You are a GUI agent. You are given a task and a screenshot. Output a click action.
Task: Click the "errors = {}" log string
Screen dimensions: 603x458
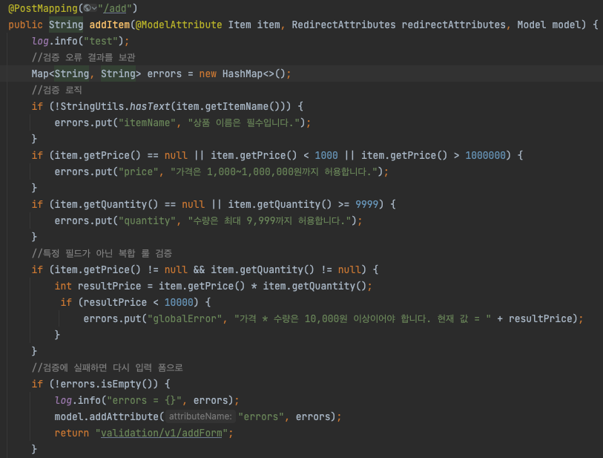click(x=144, y=400)
